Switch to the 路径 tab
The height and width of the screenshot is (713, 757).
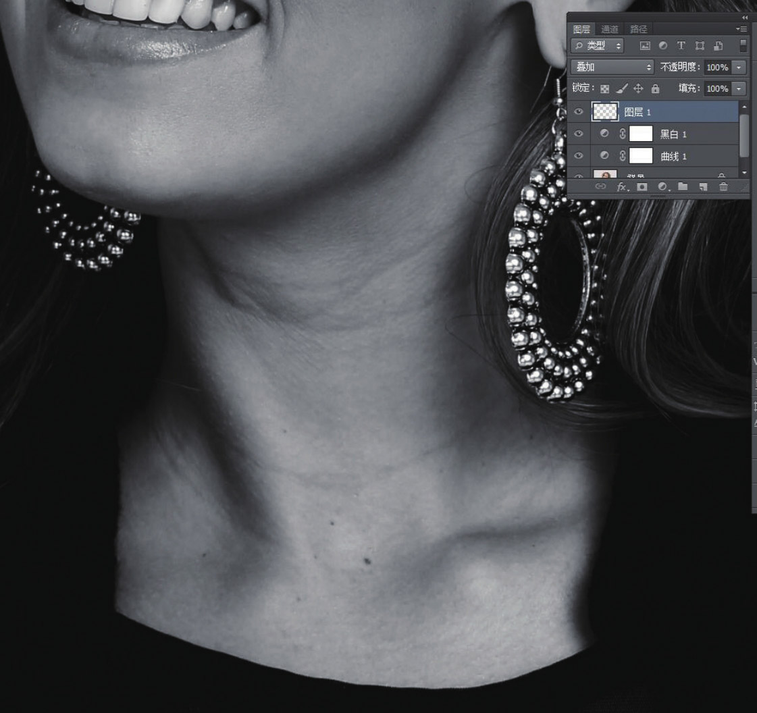638,29
